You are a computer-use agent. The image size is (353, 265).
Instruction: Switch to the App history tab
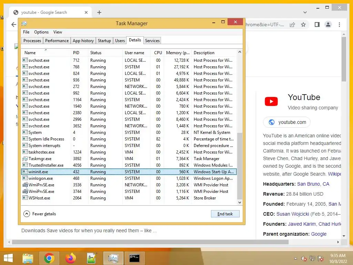[83, 41]
